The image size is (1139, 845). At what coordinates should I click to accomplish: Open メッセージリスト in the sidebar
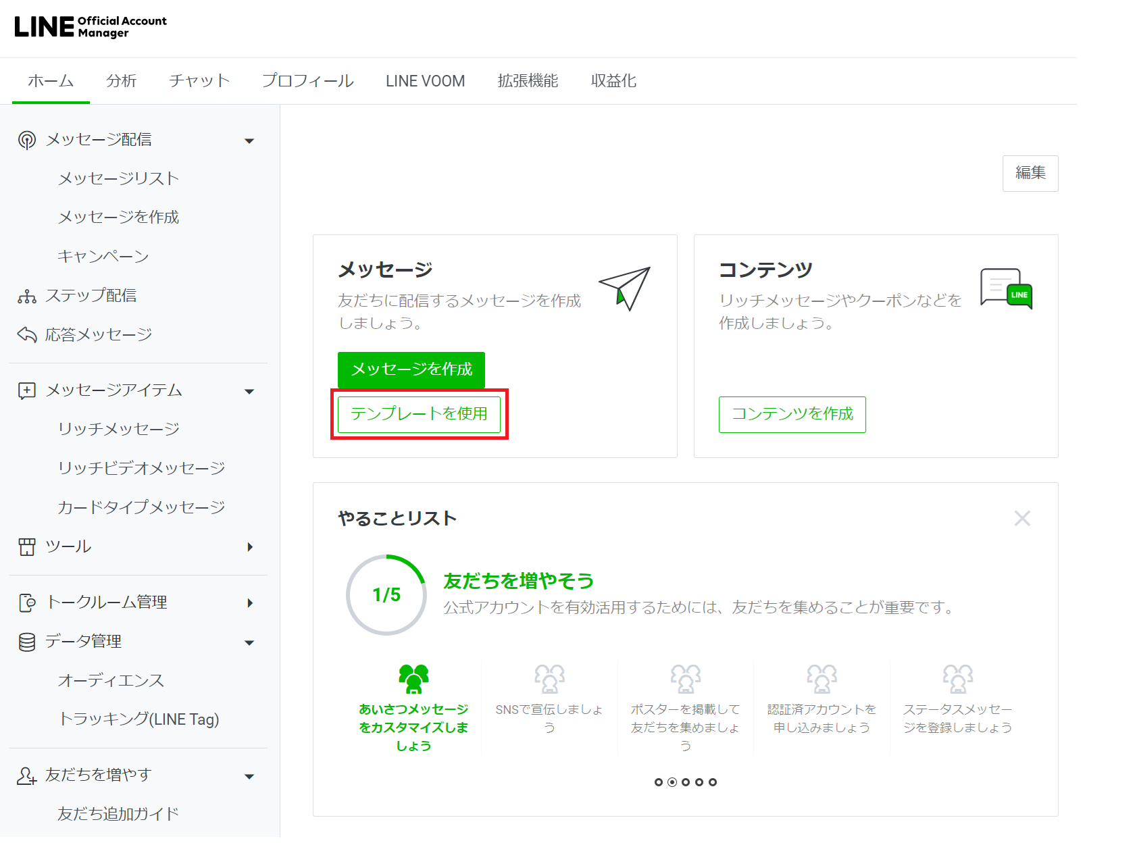point(119,179)
